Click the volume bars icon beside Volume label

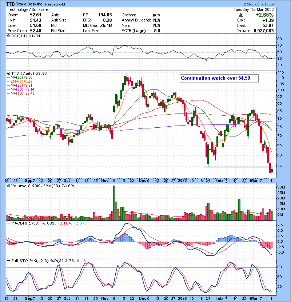tap(8, 186)
